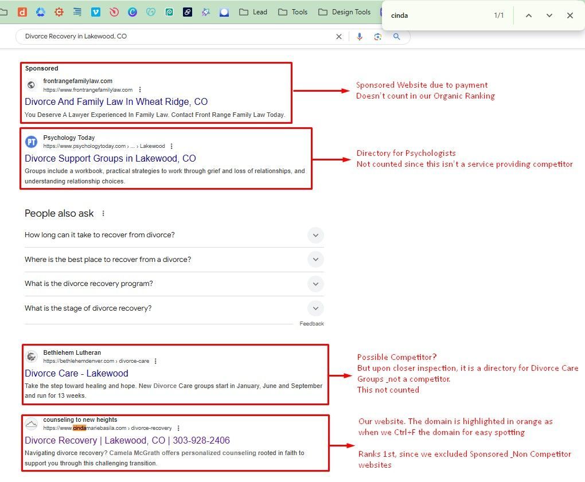Viewport: 585px width, 482px height.
Task: Click the '1/1' find match counter
Action: 499,15
